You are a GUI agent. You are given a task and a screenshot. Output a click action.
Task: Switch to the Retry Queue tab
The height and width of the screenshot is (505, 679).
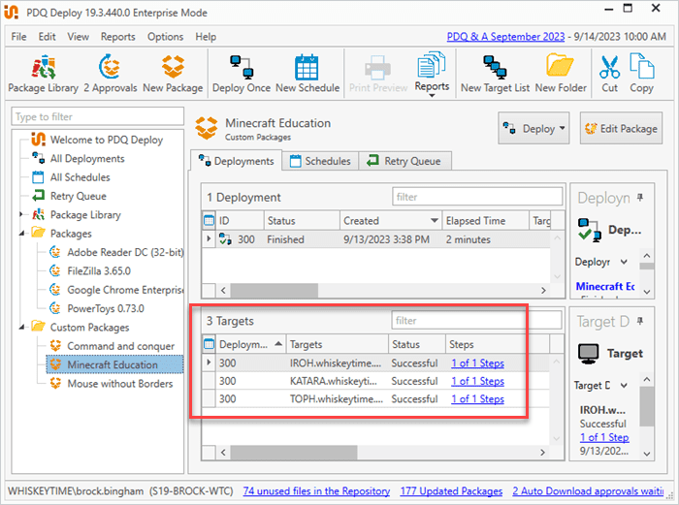coord(404,161)
